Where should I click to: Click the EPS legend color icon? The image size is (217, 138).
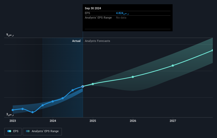point(9,131)
